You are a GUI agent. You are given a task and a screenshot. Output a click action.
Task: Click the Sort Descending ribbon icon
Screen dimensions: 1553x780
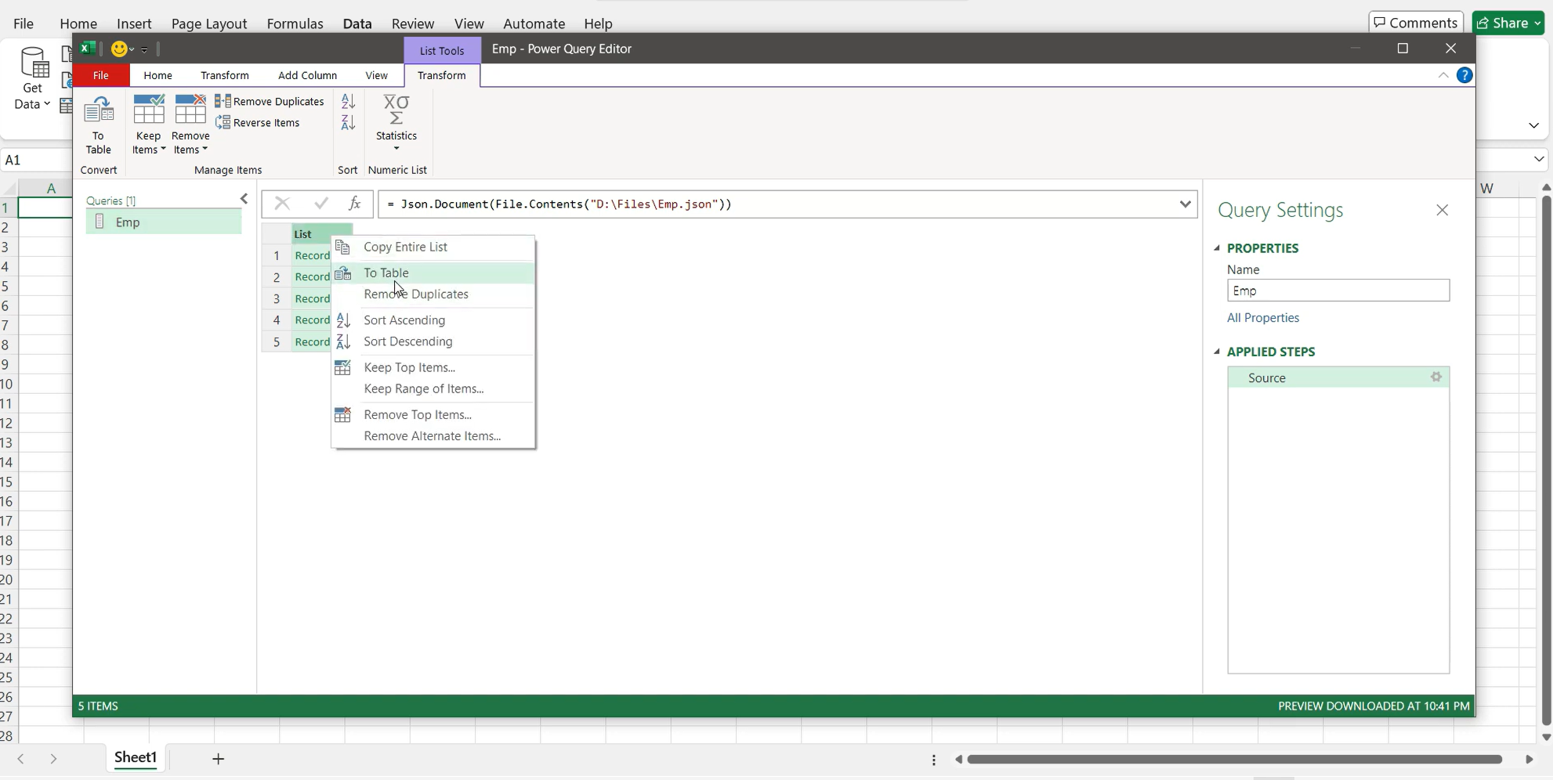[x=348, y=122]
